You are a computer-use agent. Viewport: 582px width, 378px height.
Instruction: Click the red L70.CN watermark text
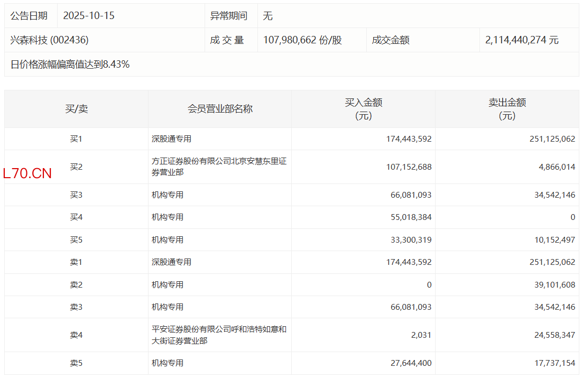27,173
